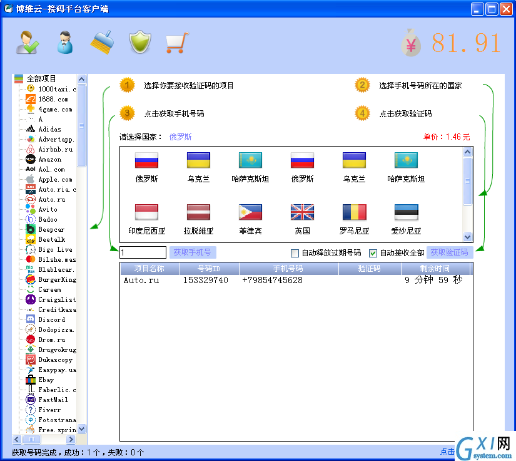Image resolution: width=516 pixels, height=461 pixels.
Task: Select the Amazon project
Action: 49,160
